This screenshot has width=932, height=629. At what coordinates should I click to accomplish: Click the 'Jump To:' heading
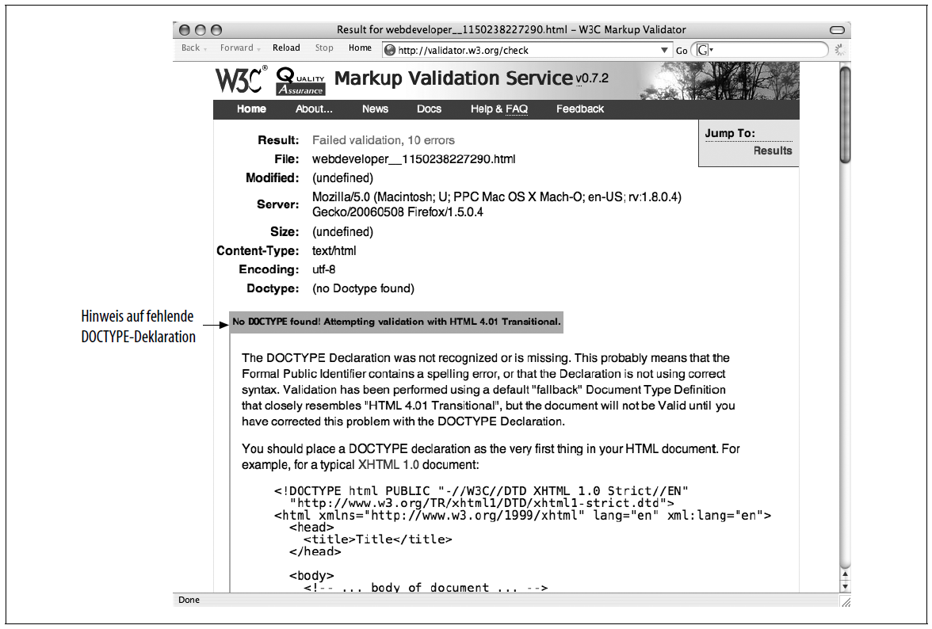730,133
